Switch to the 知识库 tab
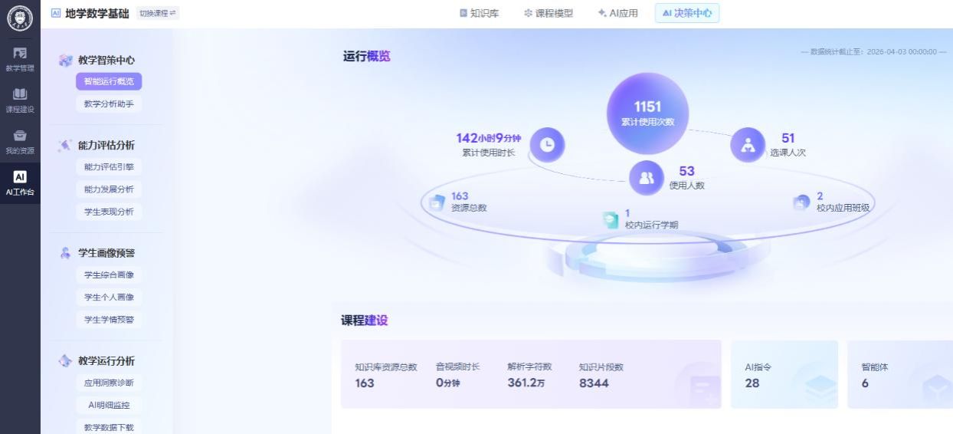 click(x=479, y=13)
